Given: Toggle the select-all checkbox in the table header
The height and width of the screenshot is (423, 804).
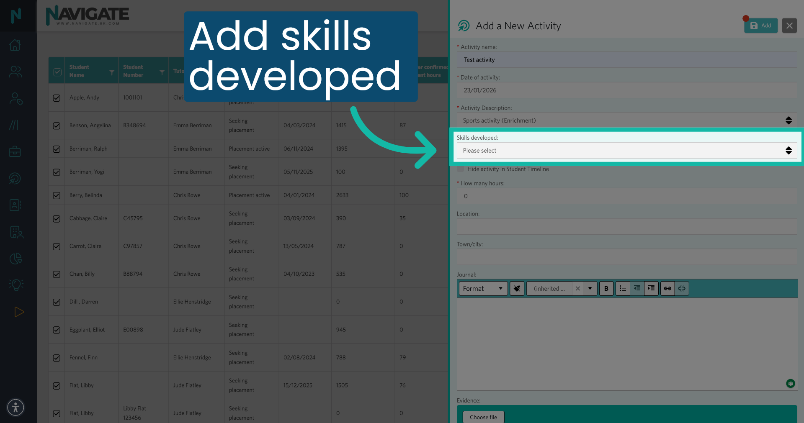Looking at the screenshot, I should pyautogui.click(x=57, y=72).
